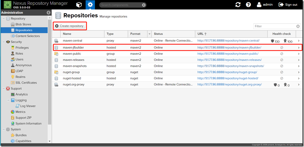Click the maven-public group folder icon
The image size is (304, 147).
click(56, 54)
